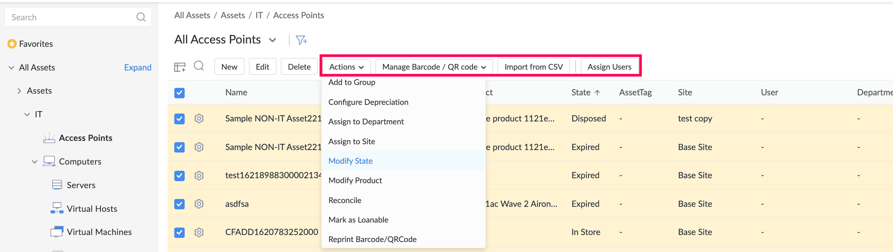893x252 pixels.
Task: Open gear settings for asdfsa row
Action: pyautogui.click(x=199, y=204)
